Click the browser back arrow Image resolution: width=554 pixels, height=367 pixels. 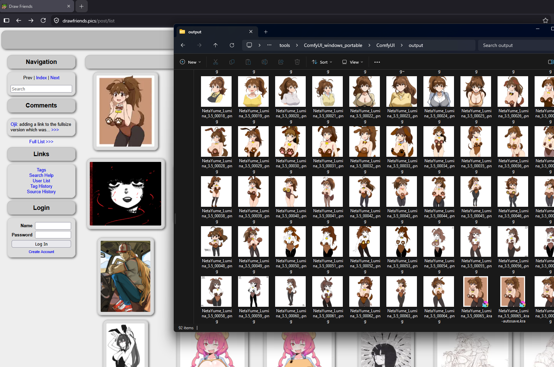[x=19, y=21]
